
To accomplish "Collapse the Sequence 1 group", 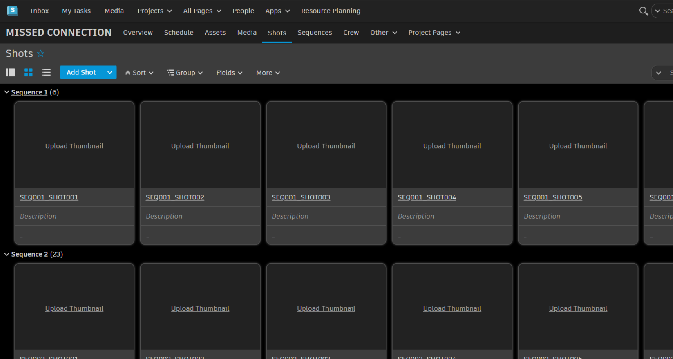I will (7, 92).
